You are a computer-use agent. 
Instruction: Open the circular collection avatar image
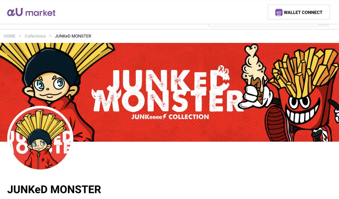tap(40, 138)
